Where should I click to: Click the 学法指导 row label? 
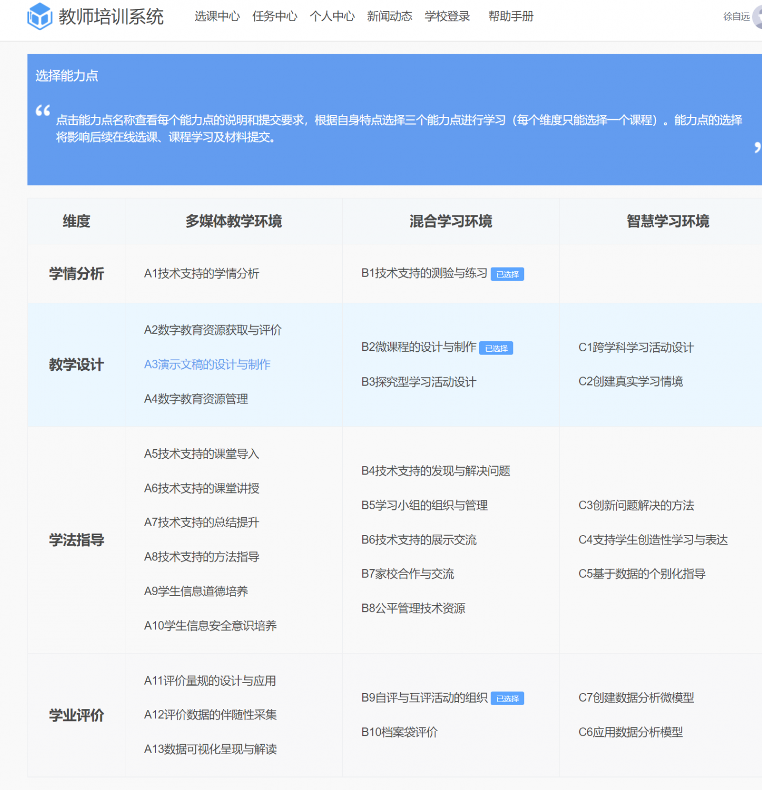pos(76,540)
